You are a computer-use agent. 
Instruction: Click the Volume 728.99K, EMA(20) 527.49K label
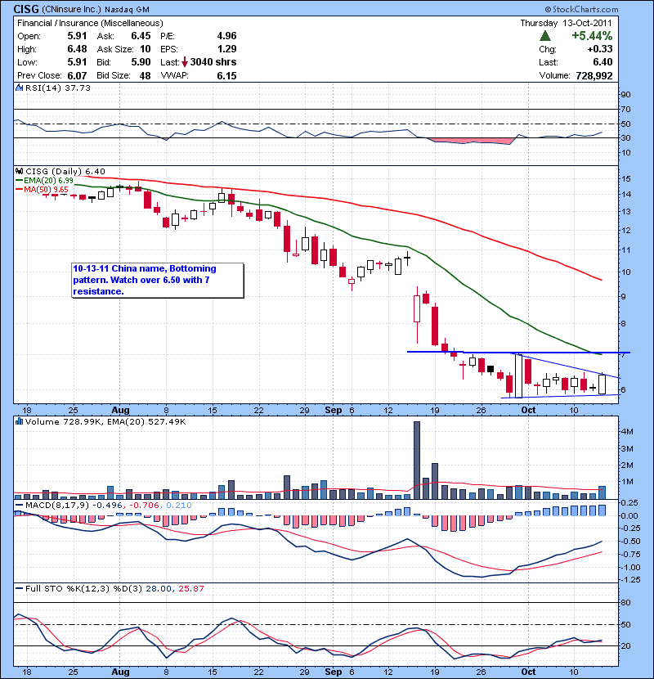click(x=105, y=421)
